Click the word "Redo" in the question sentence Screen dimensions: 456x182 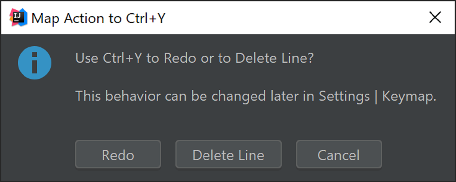tap(180, 58)
